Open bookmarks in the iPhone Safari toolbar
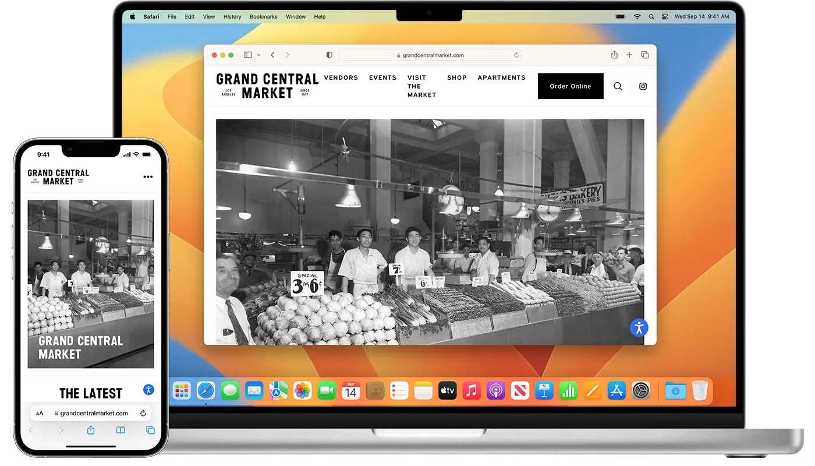The image size is (815, 466). [x=121, y=430]
